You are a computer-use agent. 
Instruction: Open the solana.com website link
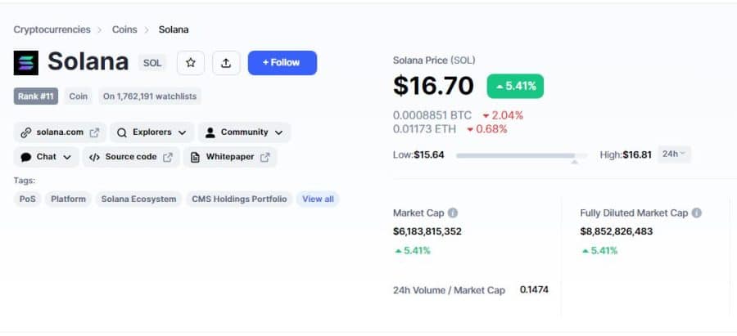tap(60, 132)
